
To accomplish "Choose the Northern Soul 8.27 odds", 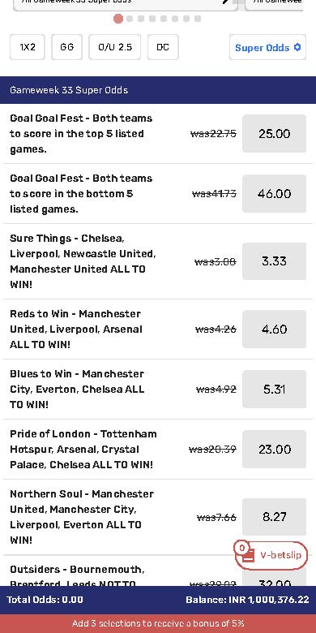I will point(274,517).
